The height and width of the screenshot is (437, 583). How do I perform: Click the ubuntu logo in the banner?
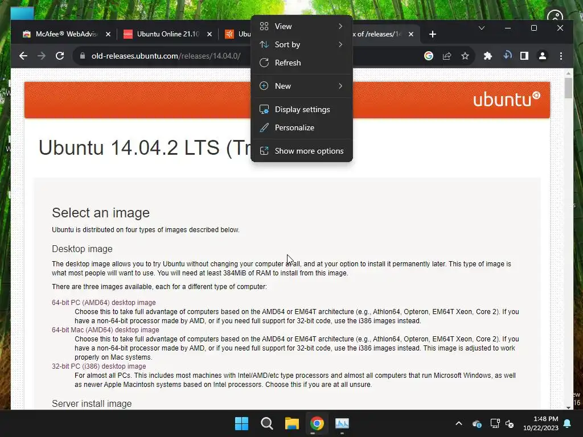pyautogui.click(x=506, y=99)
